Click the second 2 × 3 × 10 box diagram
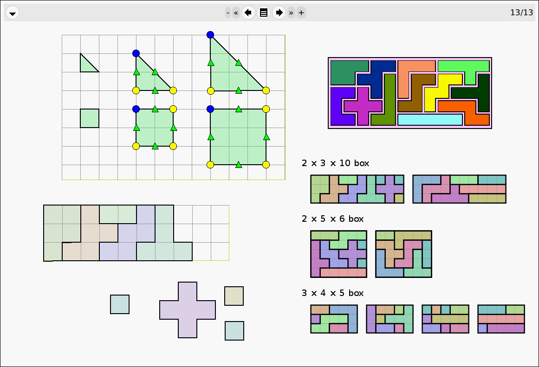 click(x=459, y=189)
